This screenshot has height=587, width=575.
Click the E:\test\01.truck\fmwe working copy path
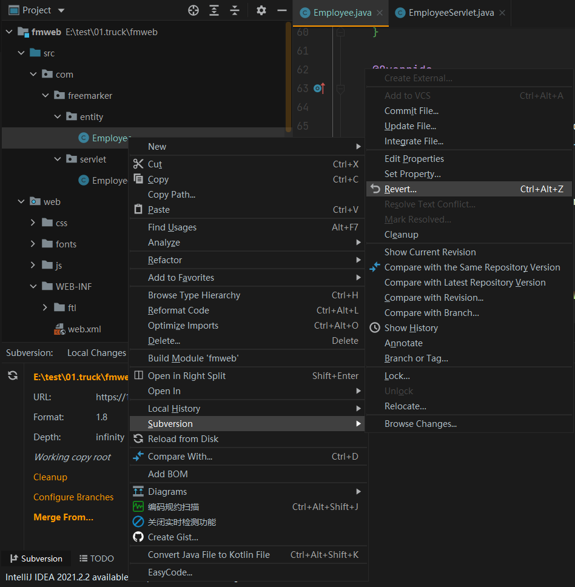pyautogui.click(x=81, y=377)
